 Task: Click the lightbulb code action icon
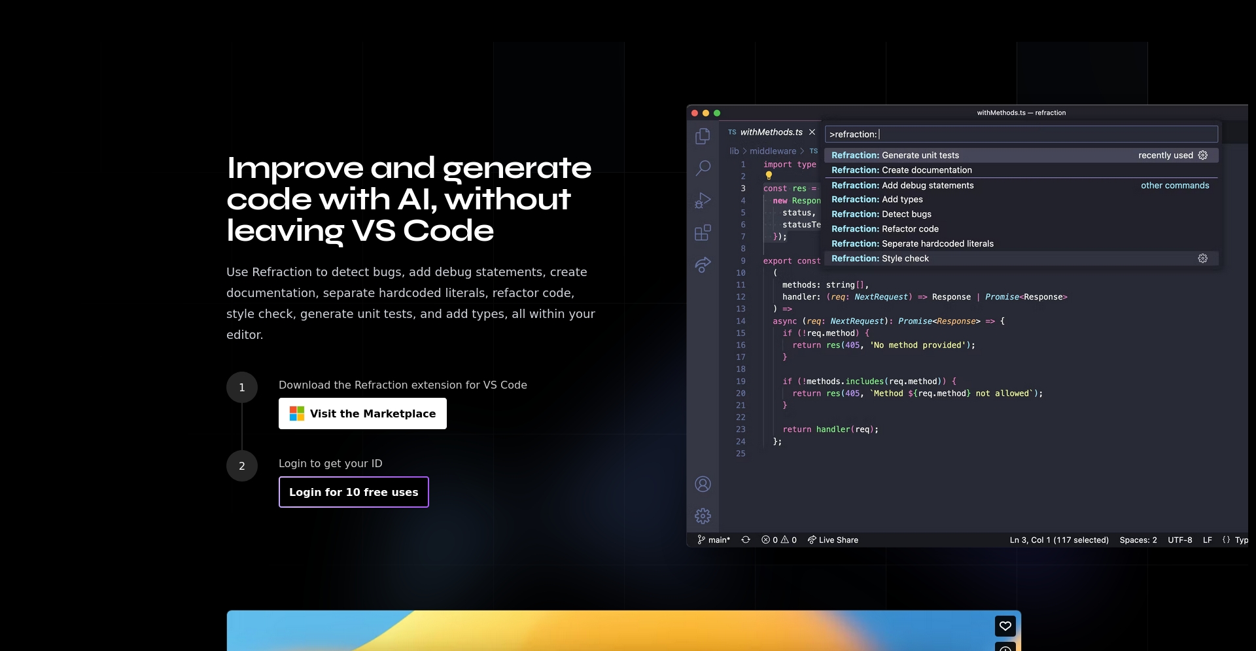[769, 175]
